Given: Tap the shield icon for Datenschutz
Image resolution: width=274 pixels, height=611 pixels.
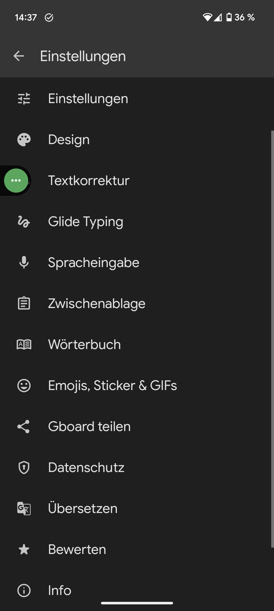Looking at the screenshot, I should point(24,467).
